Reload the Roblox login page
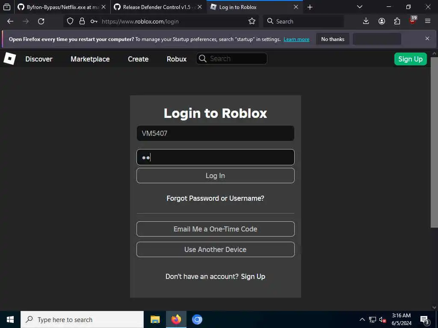The image size is (438, 328). click(x=41, y=21)
